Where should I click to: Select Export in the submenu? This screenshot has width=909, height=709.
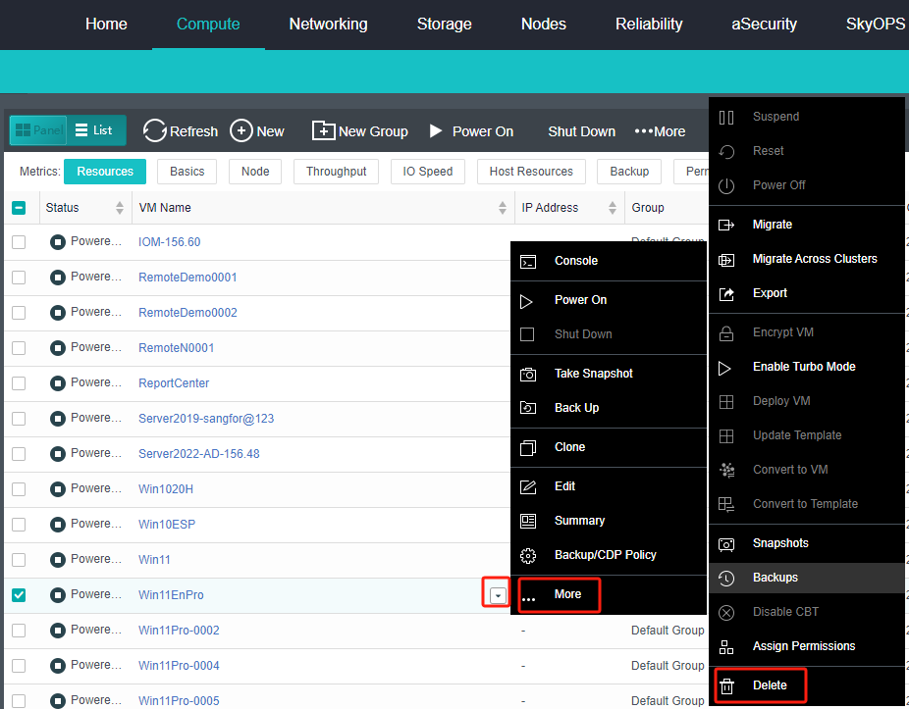[770, 293]
